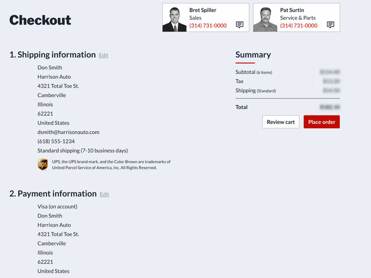Click Bret Spiller's profile photo
Image resolution: width=371 pixels, height=278 pixels.
coord(174,19)
